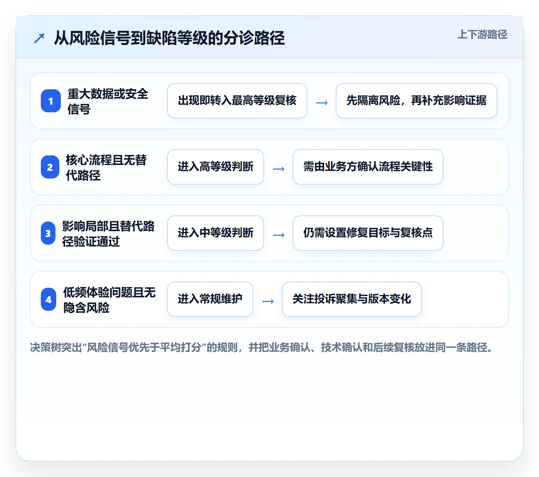Click the 进入中等级判断 box
This screenshot has height=477, width=539.
point(216,233)
